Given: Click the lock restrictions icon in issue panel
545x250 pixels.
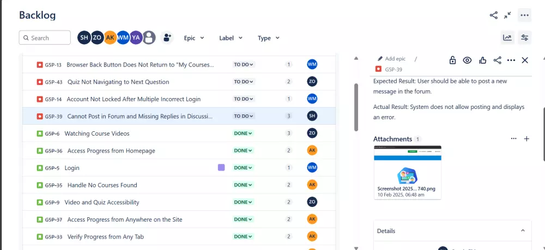Looking at the screenshot, I should point(452,60).
